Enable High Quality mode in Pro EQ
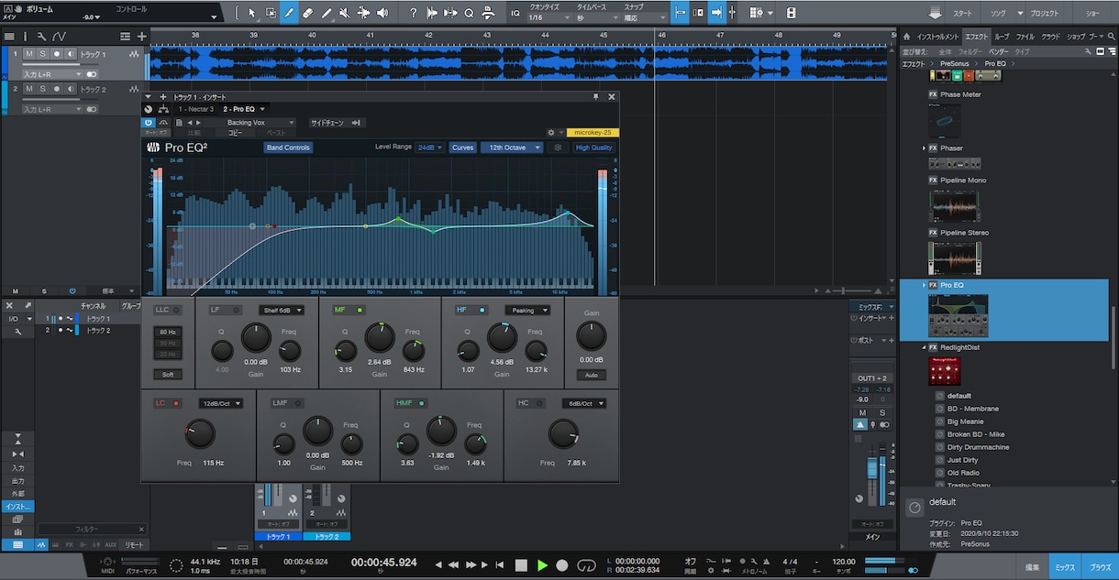1119x580 pixels. click(x=593, y=148)
